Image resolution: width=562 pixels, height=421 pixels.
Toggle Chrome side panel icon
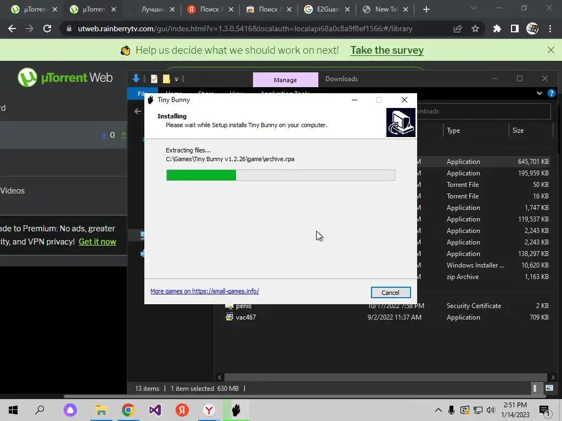(515, 29)
